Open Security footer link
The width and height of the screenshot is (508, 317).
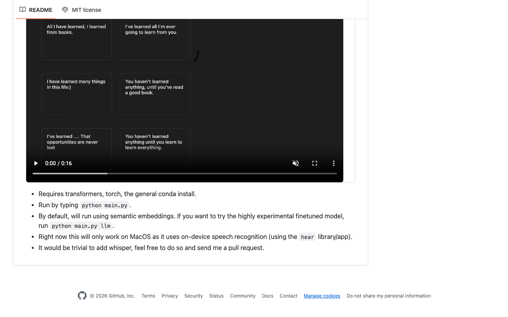tap(194, 296)
